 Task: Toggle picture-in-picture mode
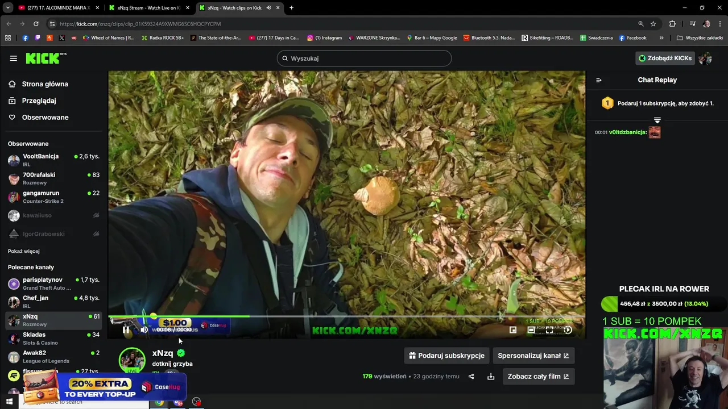pos(513,329)
